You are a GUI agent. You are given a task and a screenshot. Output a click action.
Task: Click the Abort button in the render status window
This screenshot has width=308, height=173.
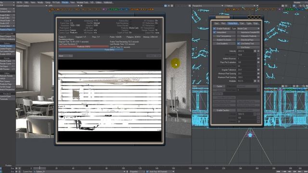[x=65, y=56]
